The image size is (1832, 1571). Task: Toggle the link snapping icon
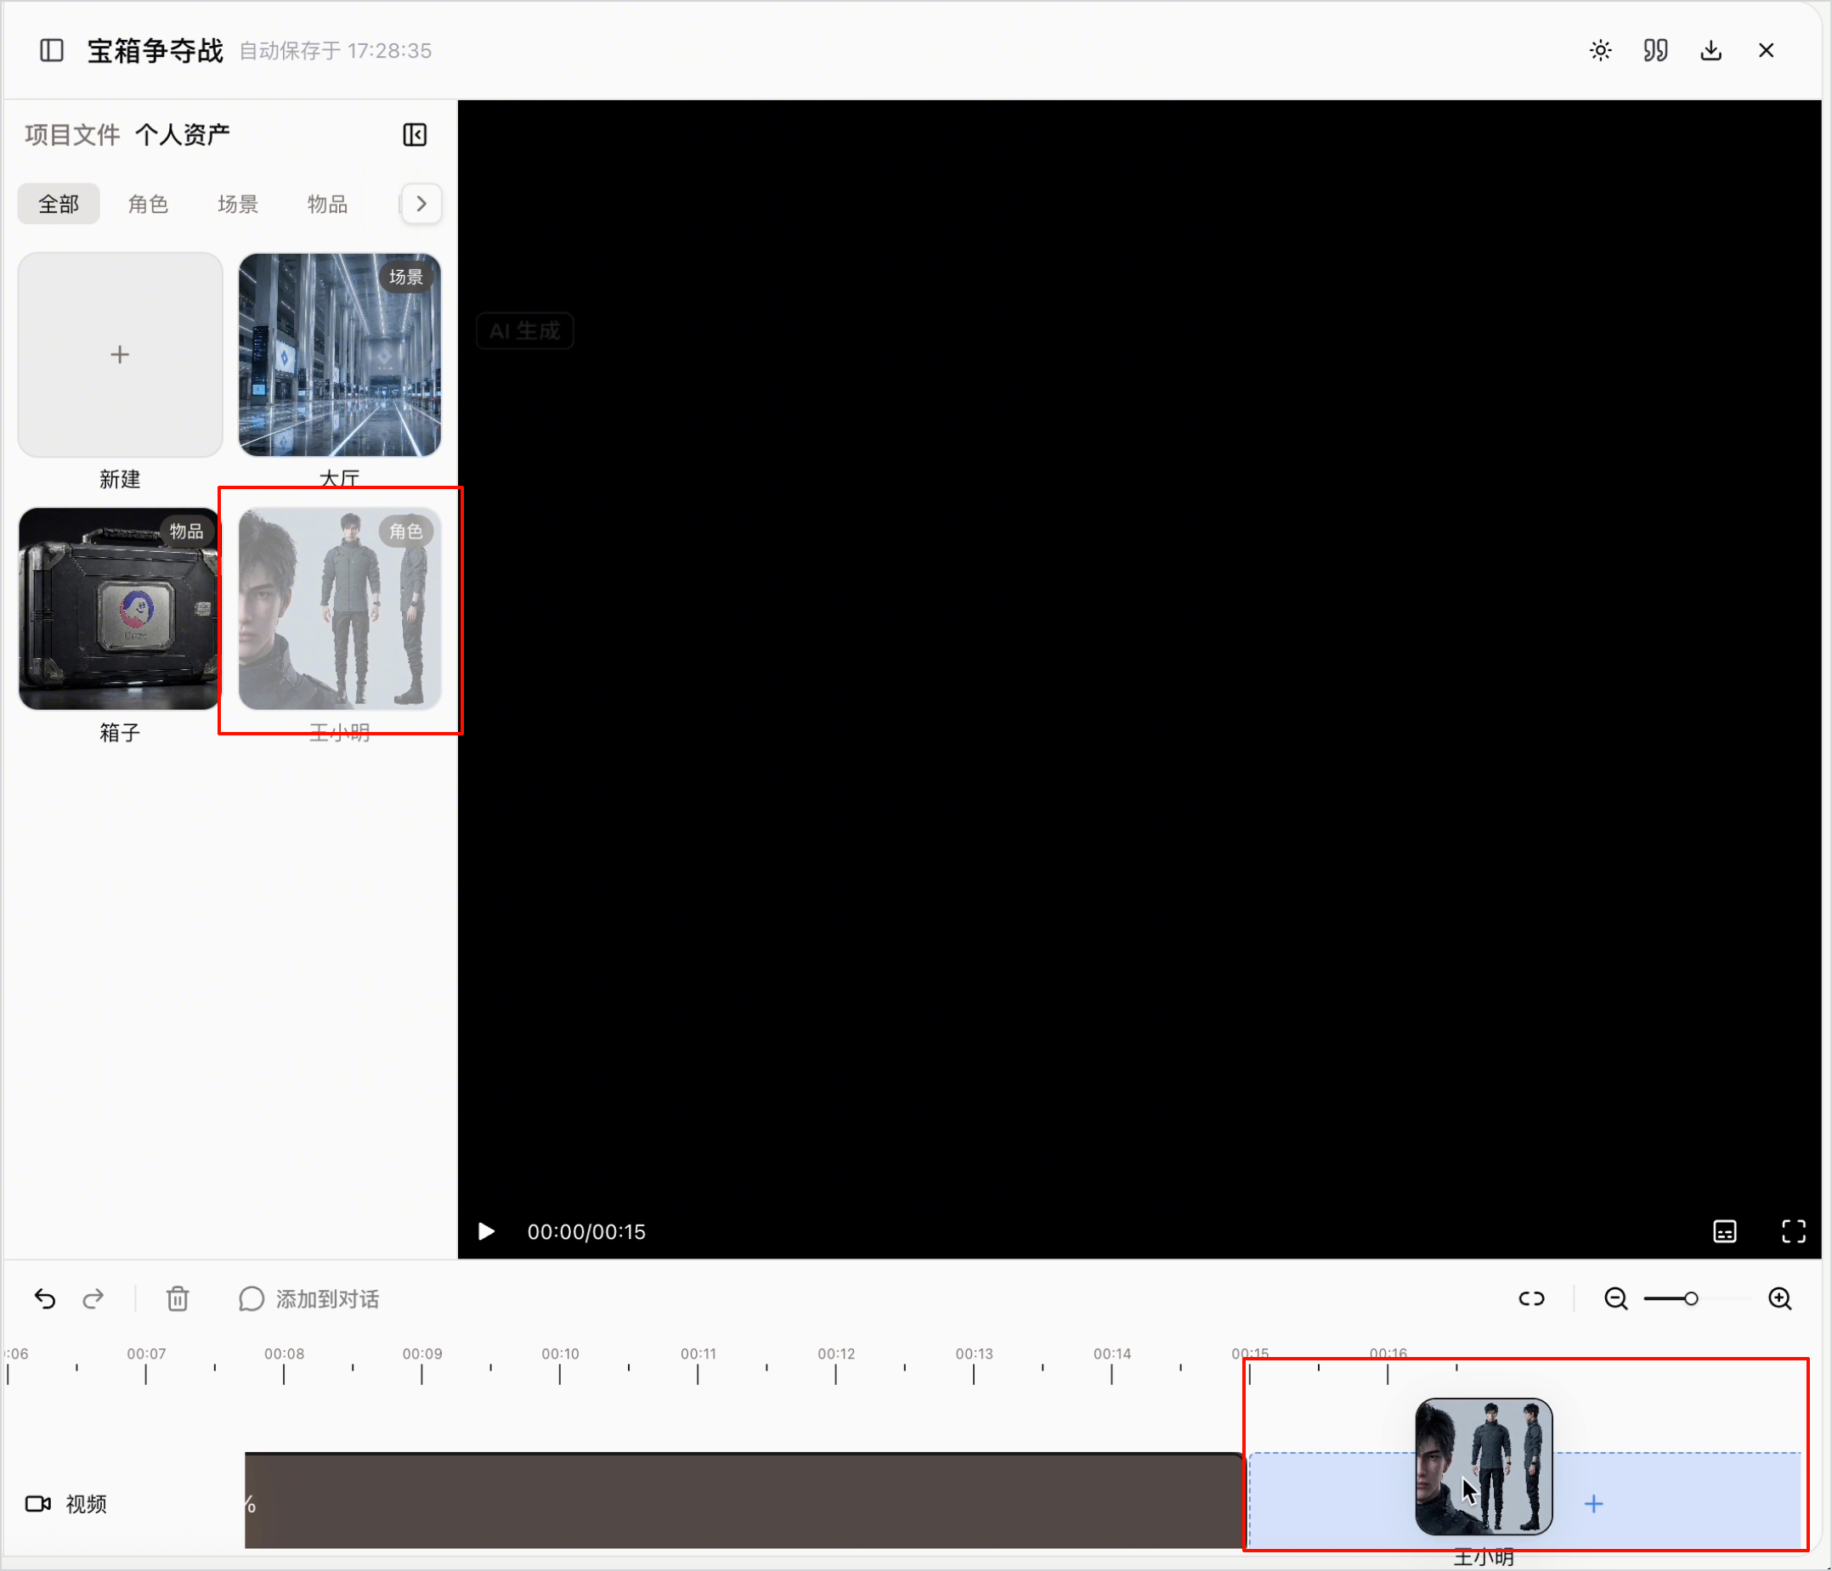[x=1531, y=1299]
